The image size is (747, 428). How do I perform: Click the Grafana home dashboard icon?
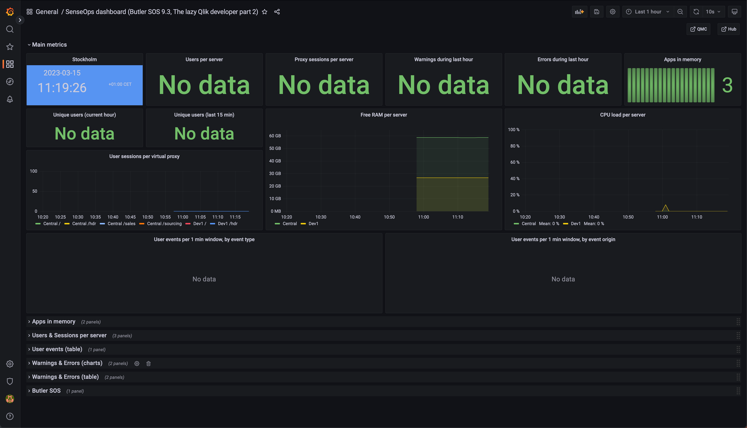click(9, 12)
